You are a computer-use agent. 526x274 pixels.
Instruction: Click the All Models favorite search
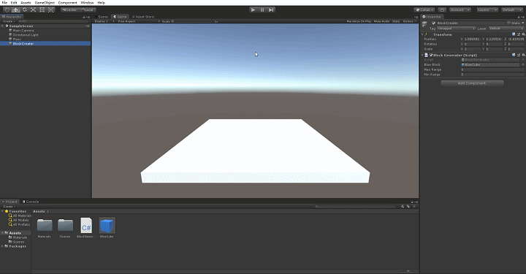click(19, 220)
